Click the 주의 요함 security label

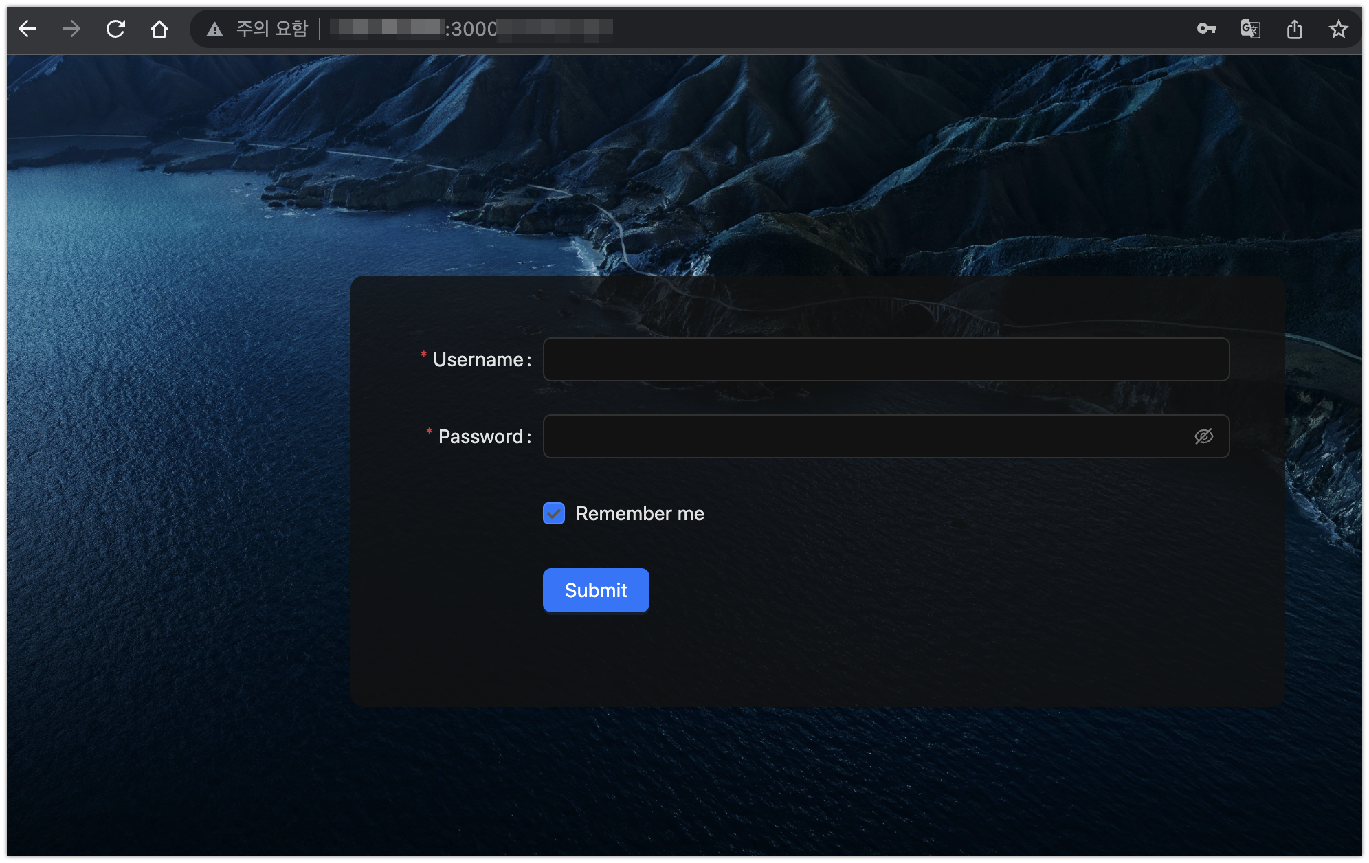(x=272, y=29)
